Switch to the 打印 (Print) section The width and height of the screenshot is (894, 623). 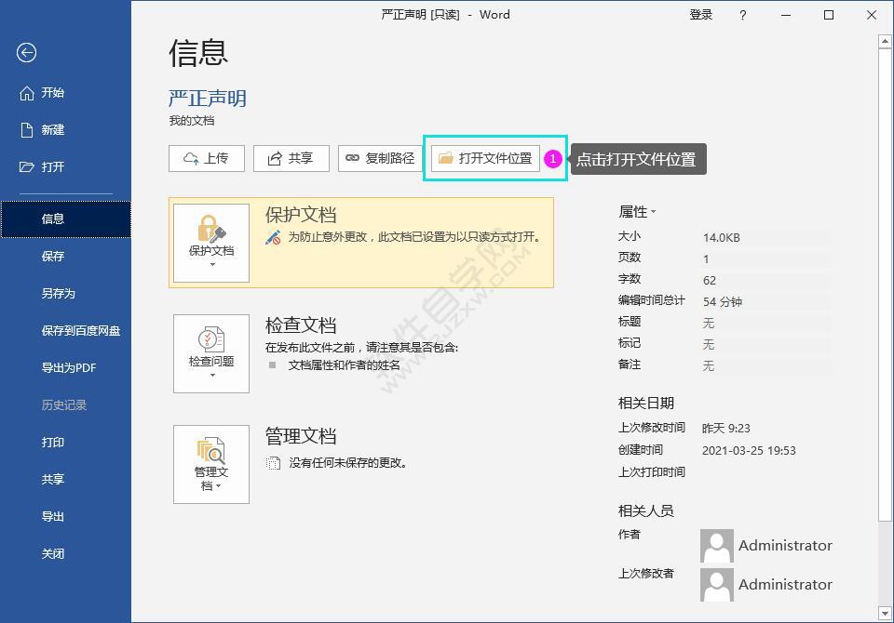(53, 443)
